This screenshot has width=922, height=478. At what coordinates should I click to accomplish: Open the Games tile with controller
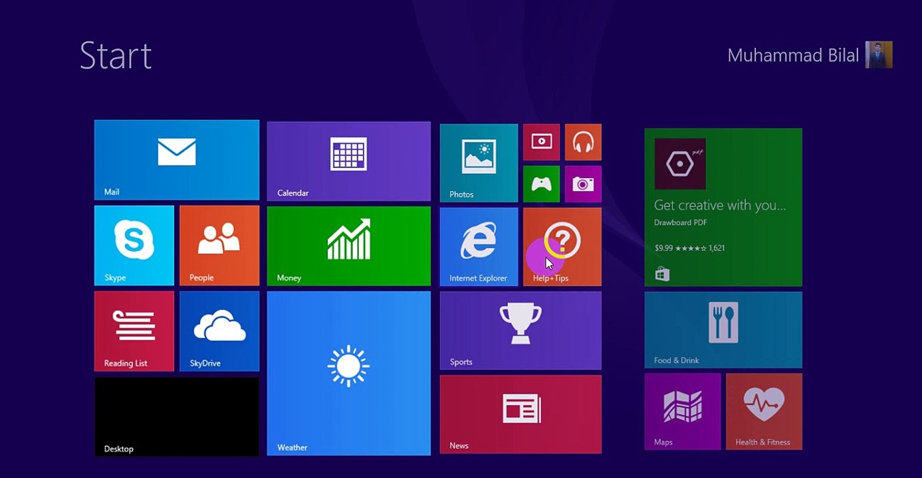click(541, 184)
